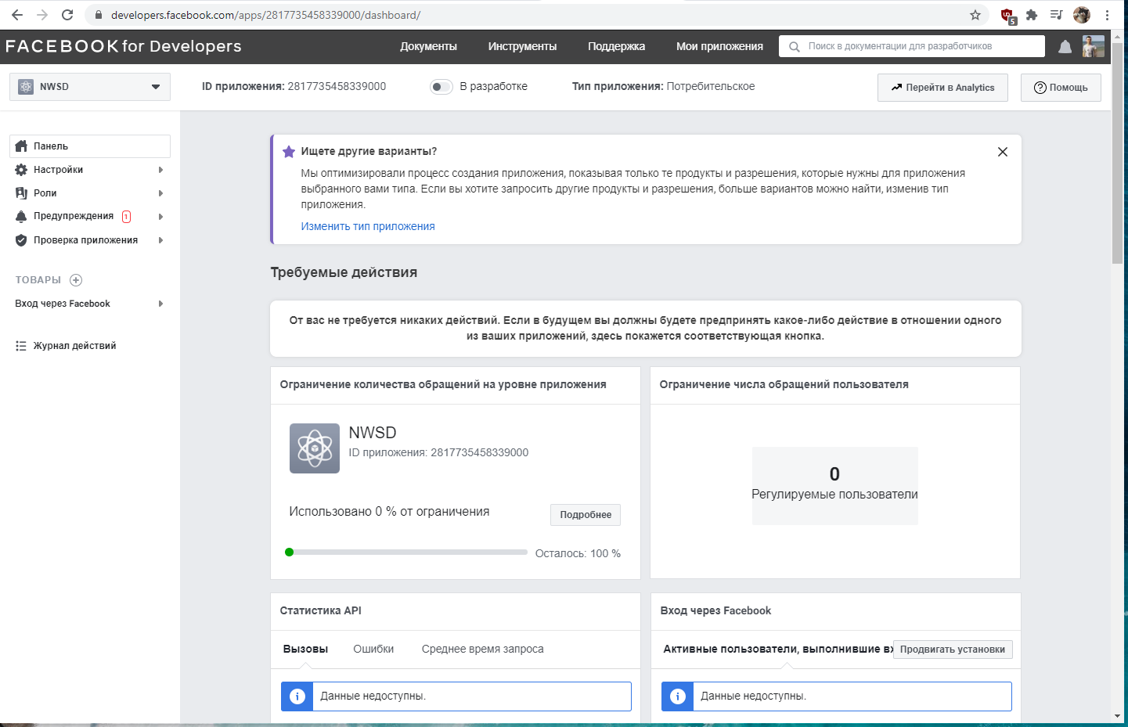Click the site lock icon in address bar

[x=99, y=15]
